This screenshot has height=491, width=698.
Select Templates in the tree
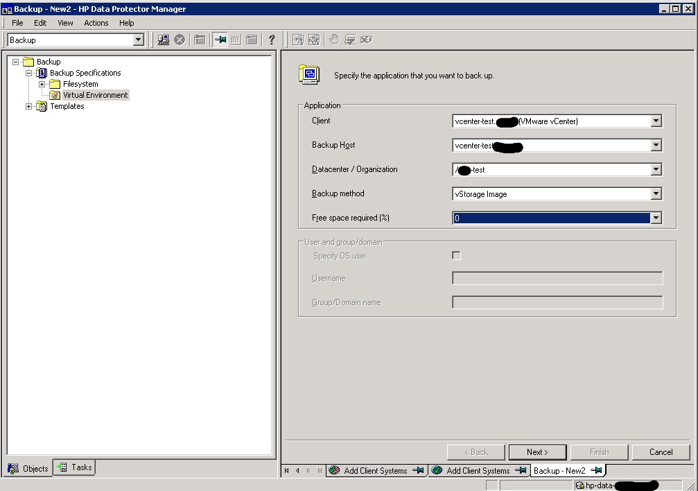(x=67, y=106)
